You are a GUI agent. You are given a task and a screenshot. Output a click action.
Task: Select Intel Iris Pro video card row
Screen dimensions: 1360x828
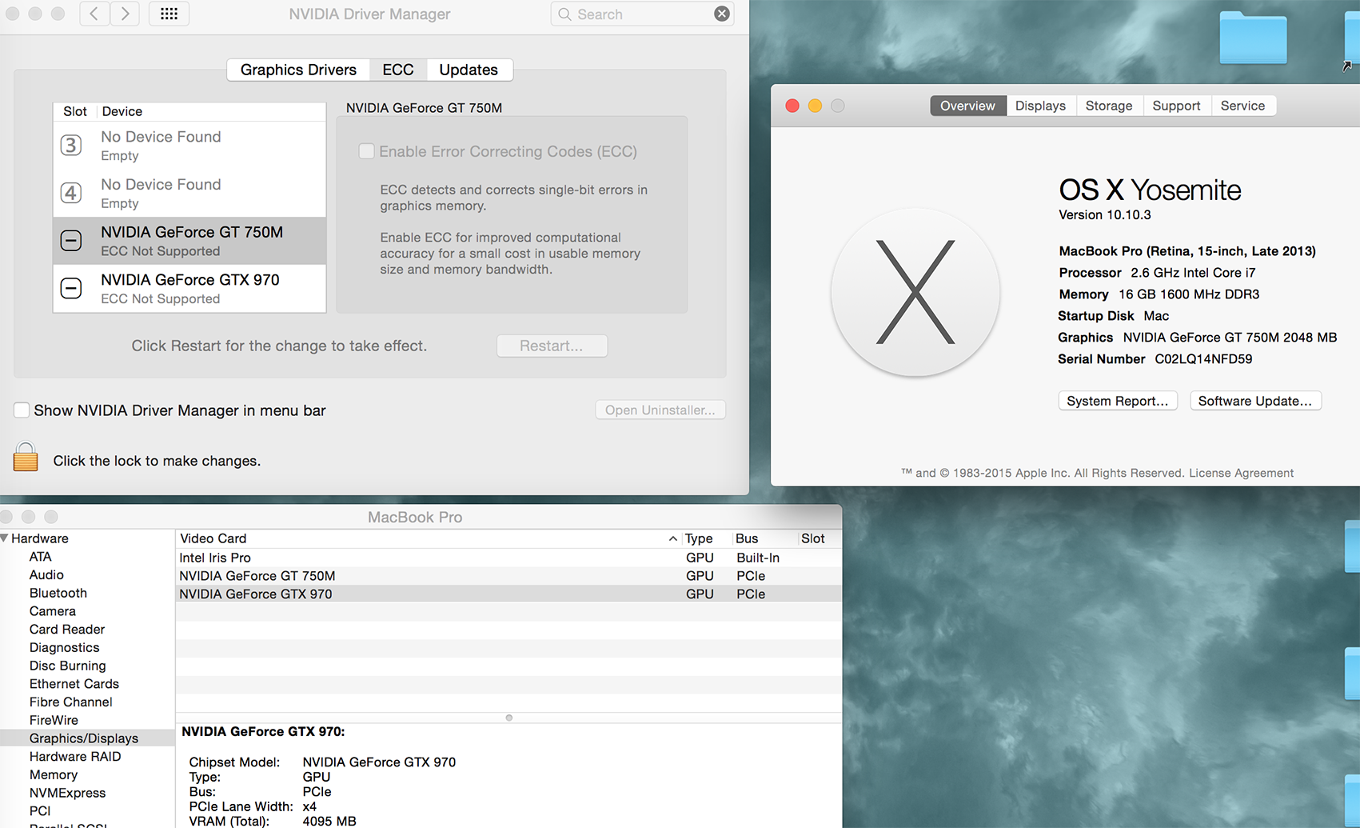click(509, 558)
